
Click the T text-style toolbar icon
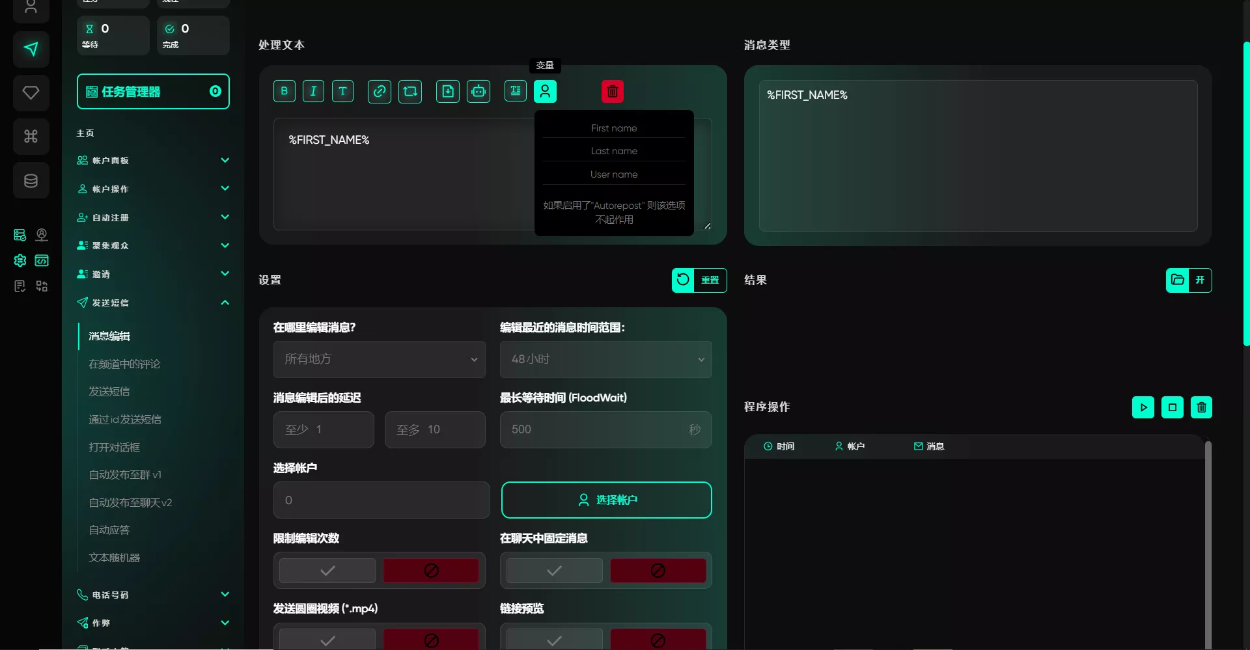342,91
